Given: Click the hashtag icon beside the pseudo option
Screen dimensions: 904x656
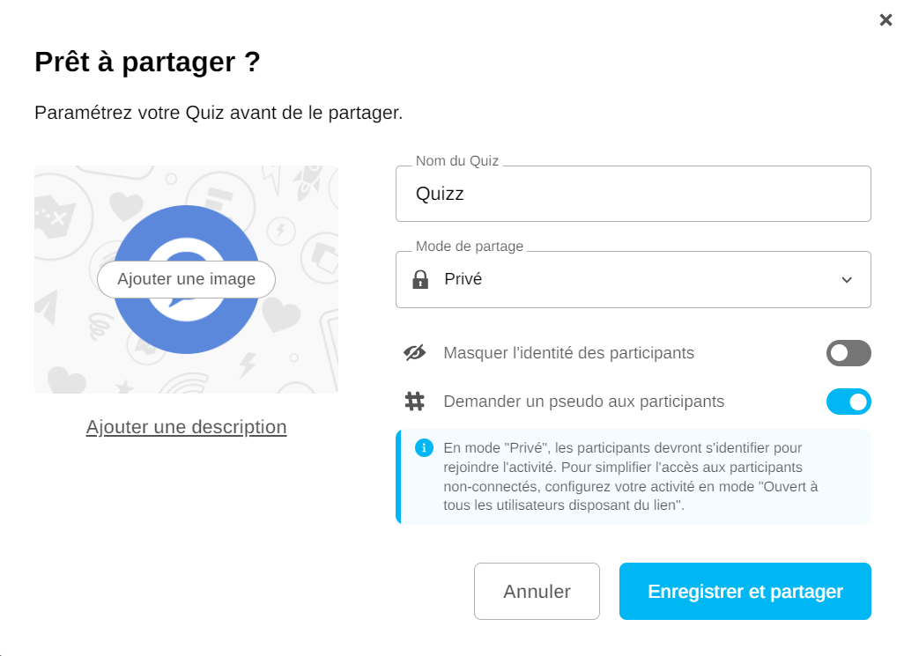Looking at the screenshot, I should click(414, 402).
